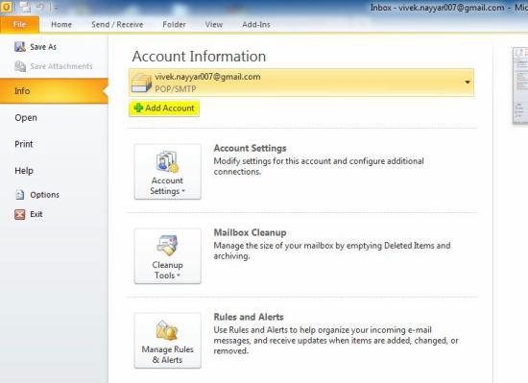
Task: Open the File tab
Action: (x=19, y=24)
